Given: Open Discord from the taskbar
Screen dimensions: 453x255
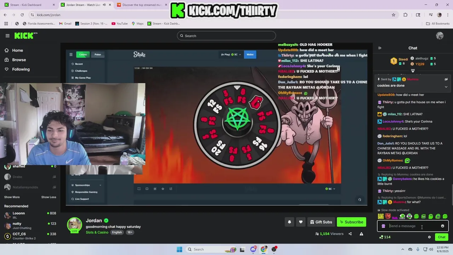Looking at the screenshot, I should (x=253, y=249).
